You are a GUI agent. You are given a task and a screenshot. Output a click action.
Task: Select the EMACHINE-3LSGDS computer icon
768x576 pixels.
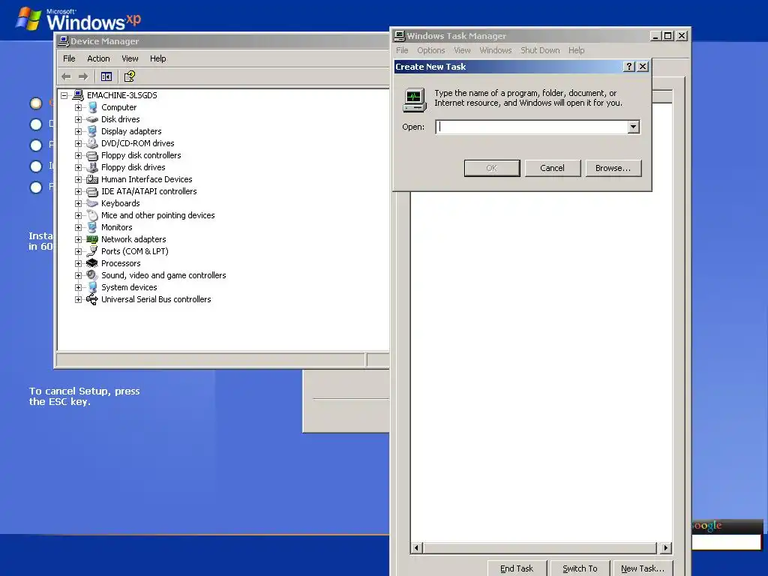tap(78, 95)
